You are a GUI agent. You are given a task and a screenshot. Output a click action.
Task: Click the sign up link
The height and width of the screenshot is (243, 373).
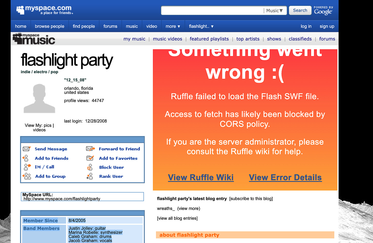(327, 26)
